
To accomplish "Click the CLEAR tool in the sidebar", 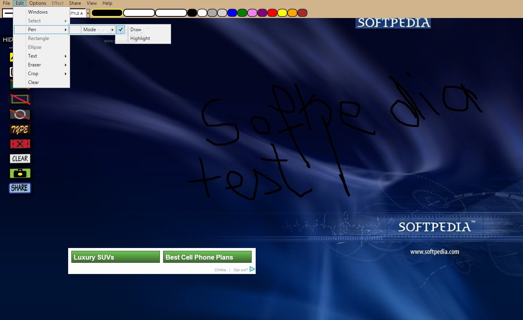I will (x=20, y=159).
